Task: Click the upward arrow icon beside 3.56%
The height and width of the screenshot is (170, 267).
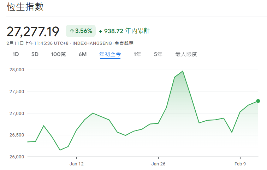Action: 72,31
